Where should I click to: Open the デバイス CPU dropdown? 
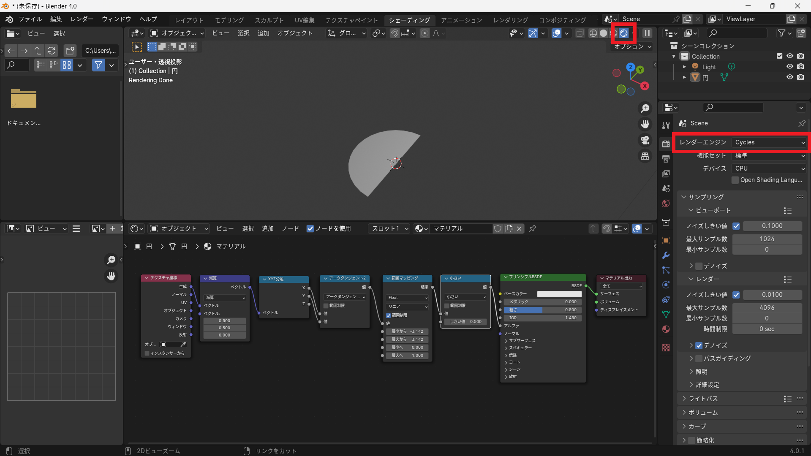click(x=770, y=168)
